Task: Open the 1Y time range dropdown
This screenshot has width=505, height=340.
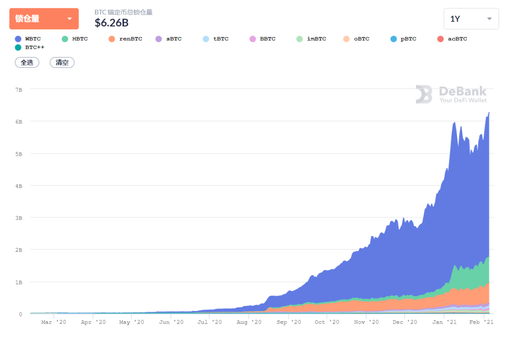Action: 471,19
